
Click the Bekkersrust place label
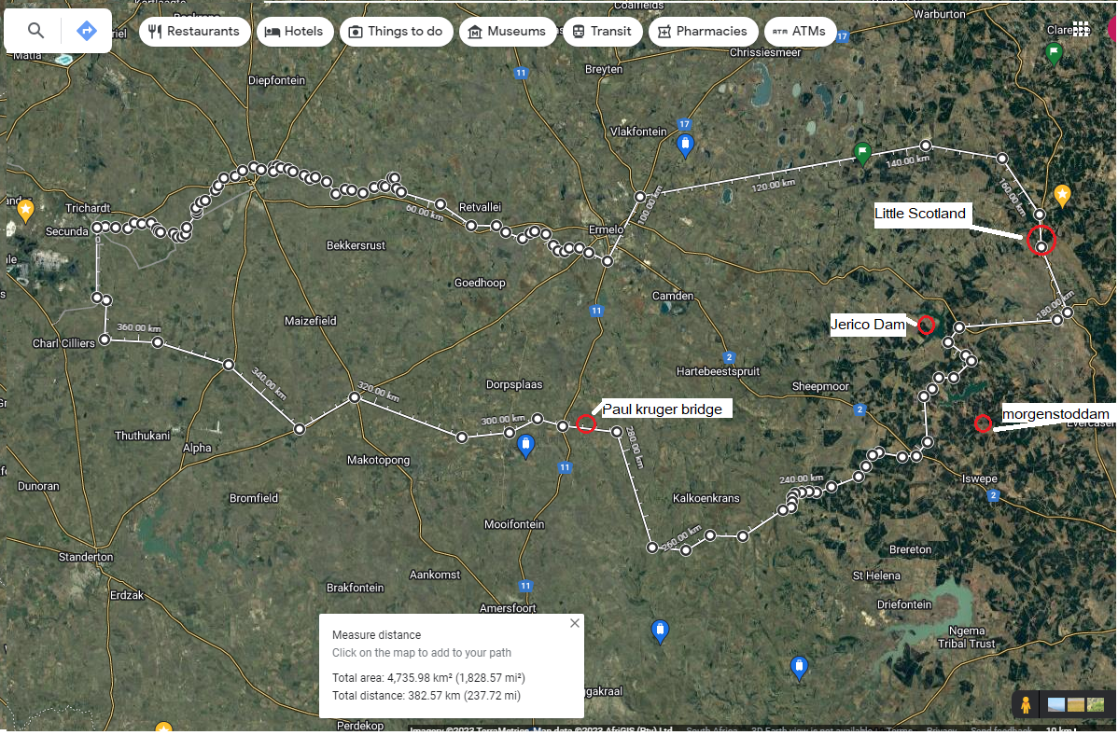[x=356, y=245]
